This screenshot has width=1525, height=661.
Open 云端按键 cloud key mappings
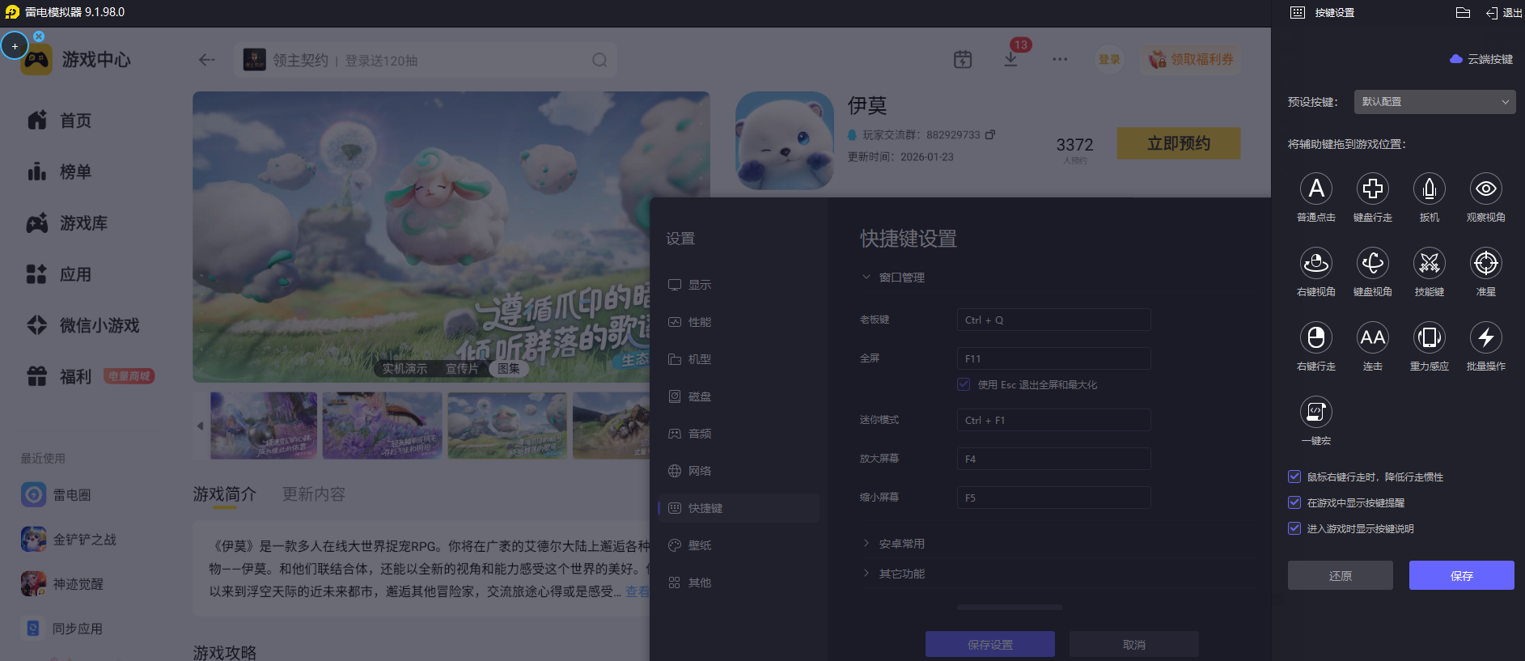pos(1481,59)
